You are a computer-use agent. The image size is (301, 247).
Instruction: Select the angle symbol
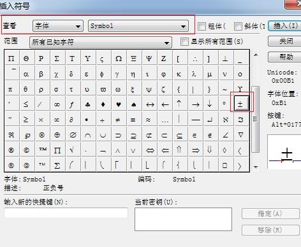coord(225,135)
